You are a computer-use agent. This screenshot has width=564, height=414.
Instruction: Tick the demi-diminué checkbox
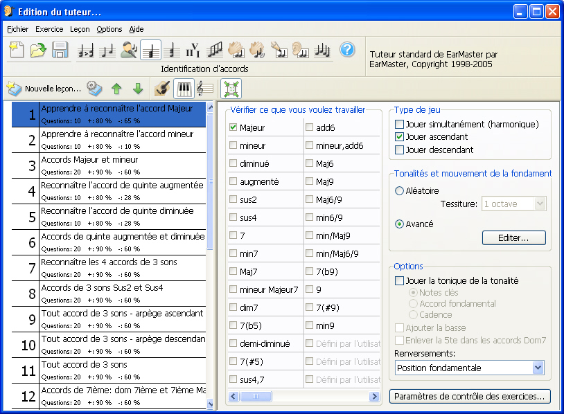233,343
